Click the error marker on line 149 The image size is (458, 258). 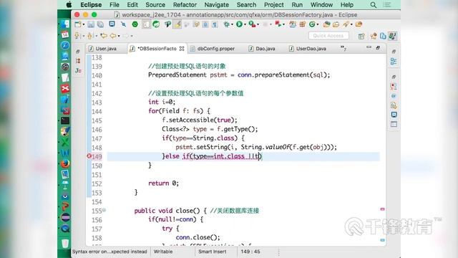coord(89,156)
